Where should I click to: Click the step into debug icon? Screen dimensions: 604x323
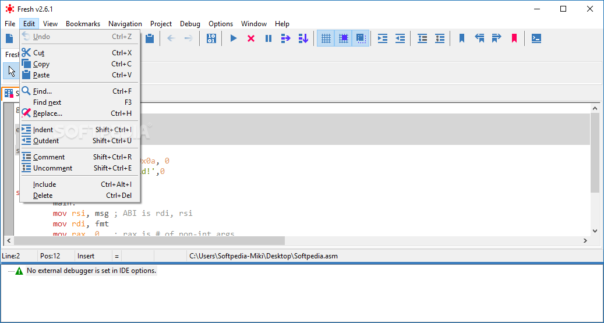point(303,38)
